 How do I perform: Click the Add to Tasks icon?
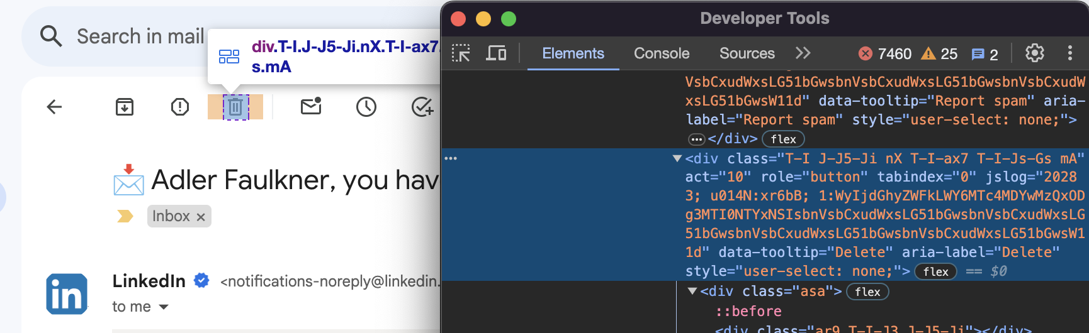point(422,107)
